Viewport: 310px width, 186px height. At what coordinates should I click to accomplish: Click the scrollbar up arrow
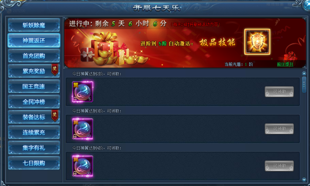(x=304, y=73)
